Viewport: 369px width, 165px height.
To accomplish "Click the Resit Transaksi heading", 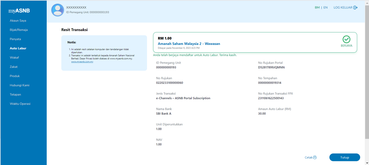I will 74,30.
